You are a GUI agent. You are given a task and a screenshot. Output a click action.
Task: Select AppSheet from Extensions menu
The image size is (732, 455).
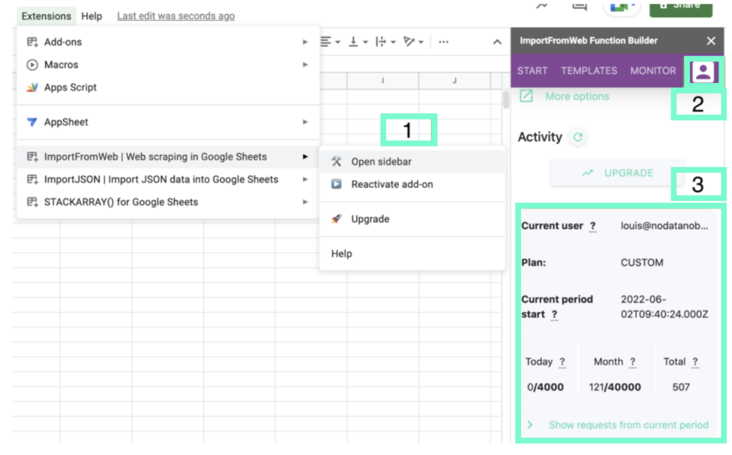point(66,122)
